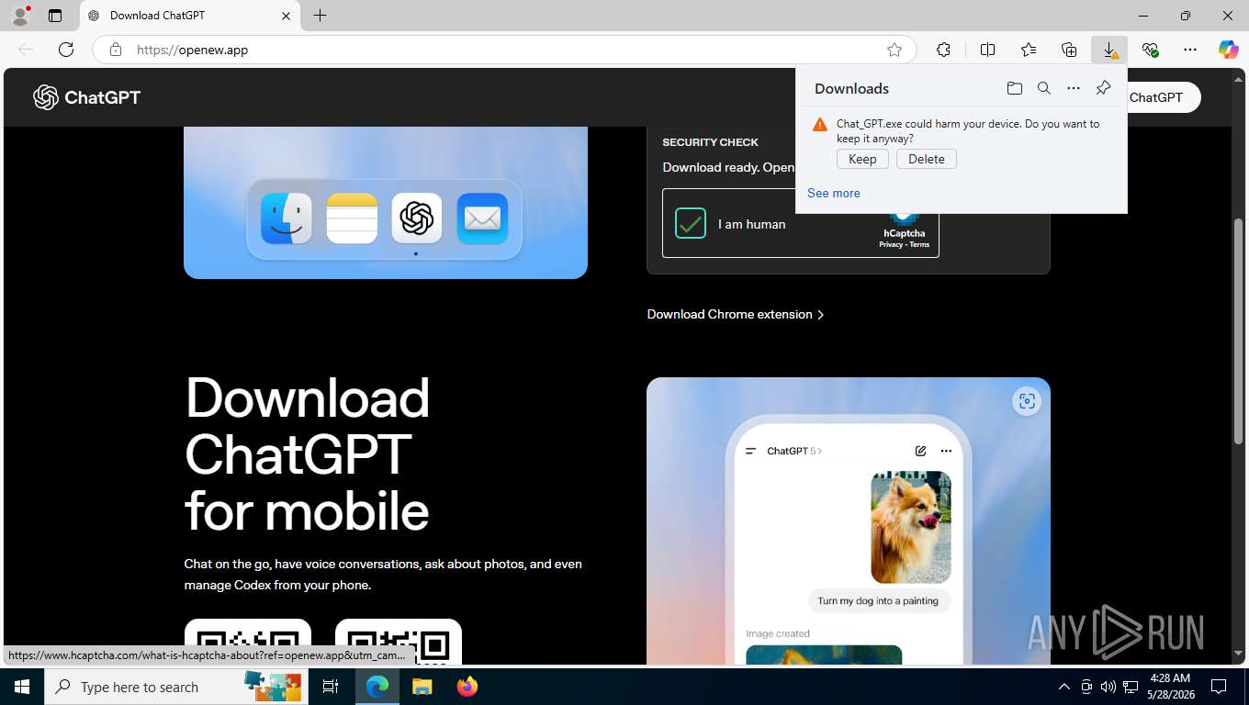Pin the Downloads panel
1249x705 pixels.
(1103, 88)
